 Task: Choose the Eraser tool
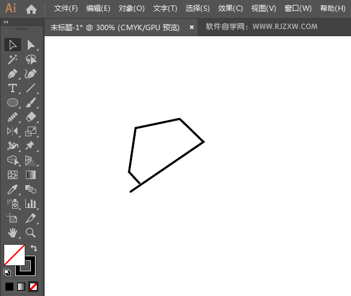pyautogui.click(x=31, y=117)
